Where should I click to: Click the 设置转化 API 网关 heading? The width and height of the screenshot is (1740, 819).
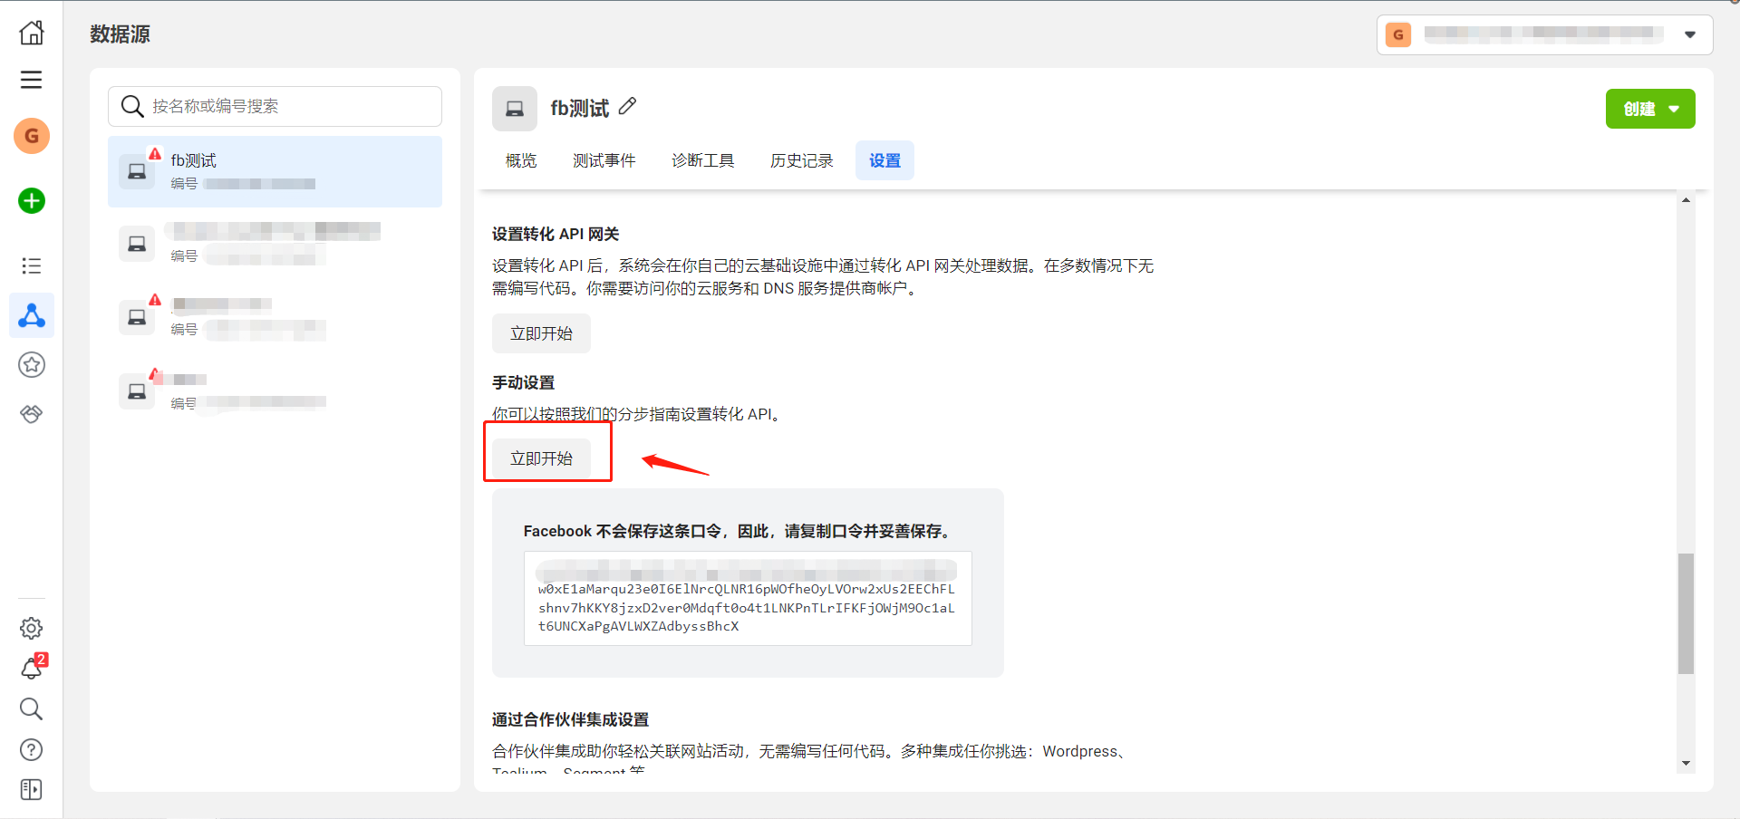coord(556,234)
